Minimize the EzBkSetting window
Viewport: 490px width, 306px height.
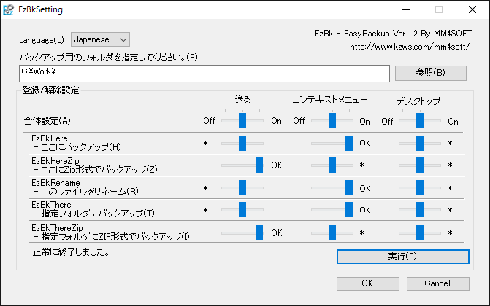click(x=406, y=9)
